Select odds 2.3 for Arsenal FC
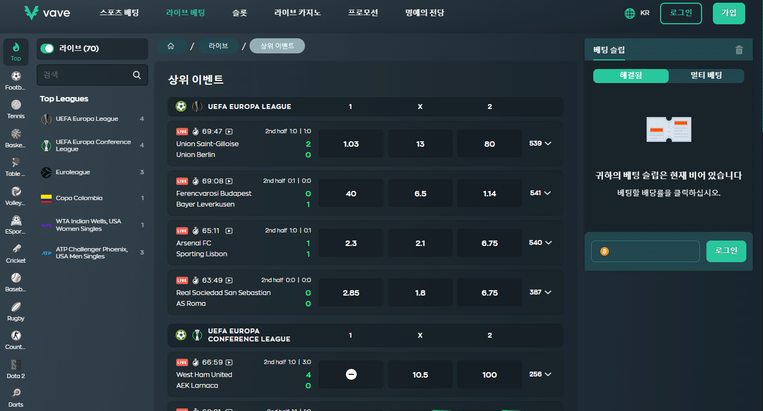 tap(351, 243)
